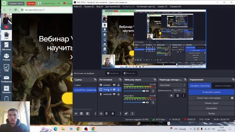This screenshot has height=132, width=235.
Task: Toggle visibility of камера source
Action: (114, 85)
